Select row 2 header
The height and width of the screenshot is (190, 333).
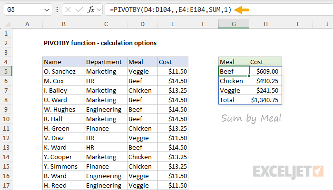click(x=6, y=43)
